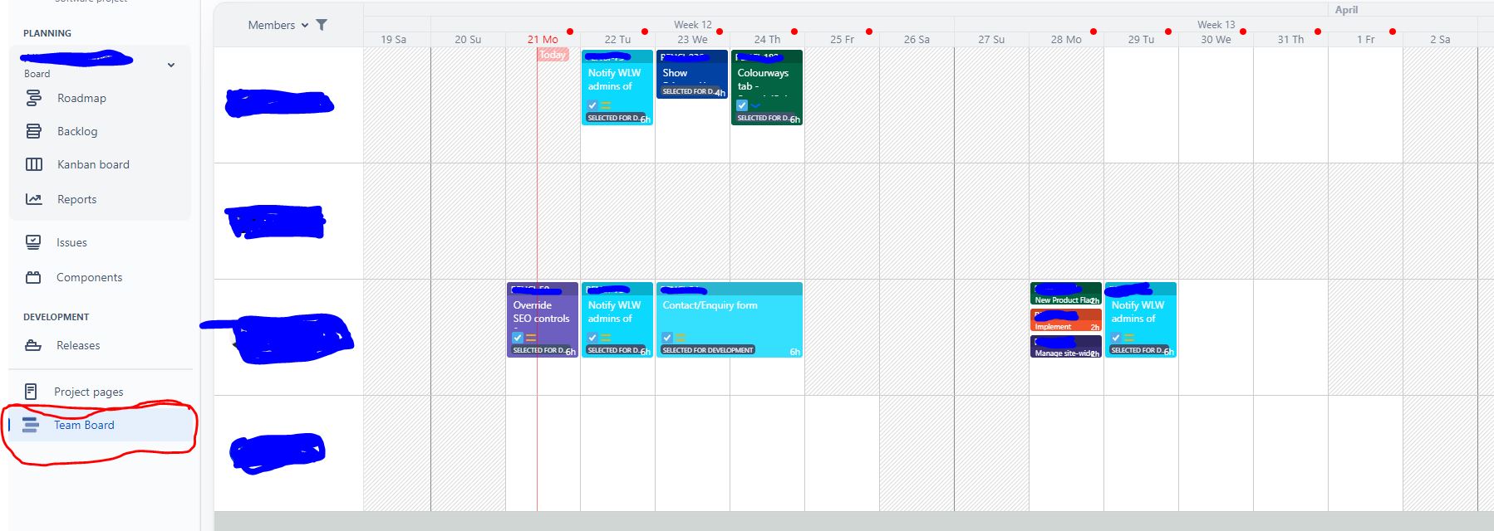1494x531 pixels.
Task: Click the 1 Fr date header
Action: coord(1365,39)
